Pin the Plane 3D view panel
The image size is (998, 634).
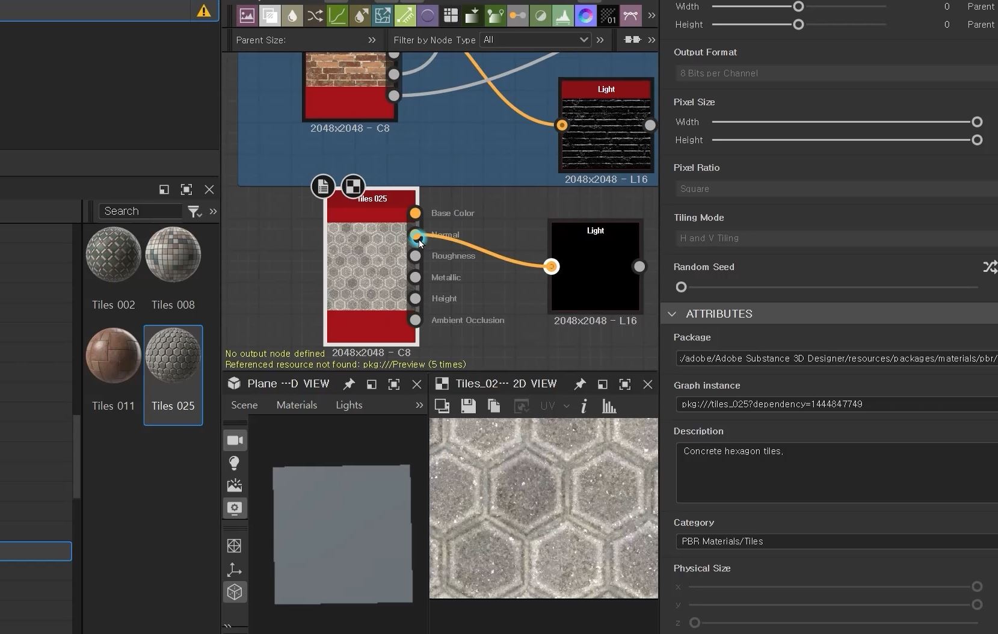[349, 384]
